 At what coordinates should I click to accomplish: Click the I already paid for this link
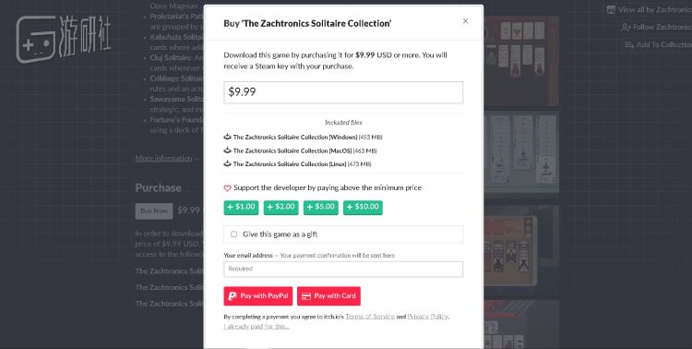[257, 327]
